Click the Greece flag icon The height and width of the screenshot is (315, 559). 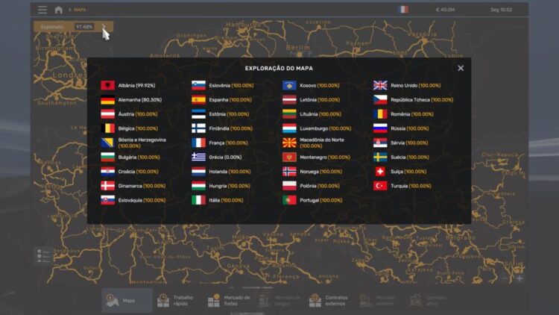click(198, 157)
